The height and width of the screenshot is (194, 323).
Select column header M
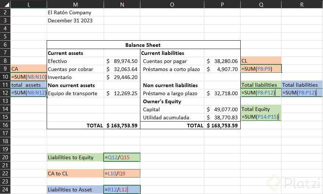pyautogui.click(x=75, y=4)
